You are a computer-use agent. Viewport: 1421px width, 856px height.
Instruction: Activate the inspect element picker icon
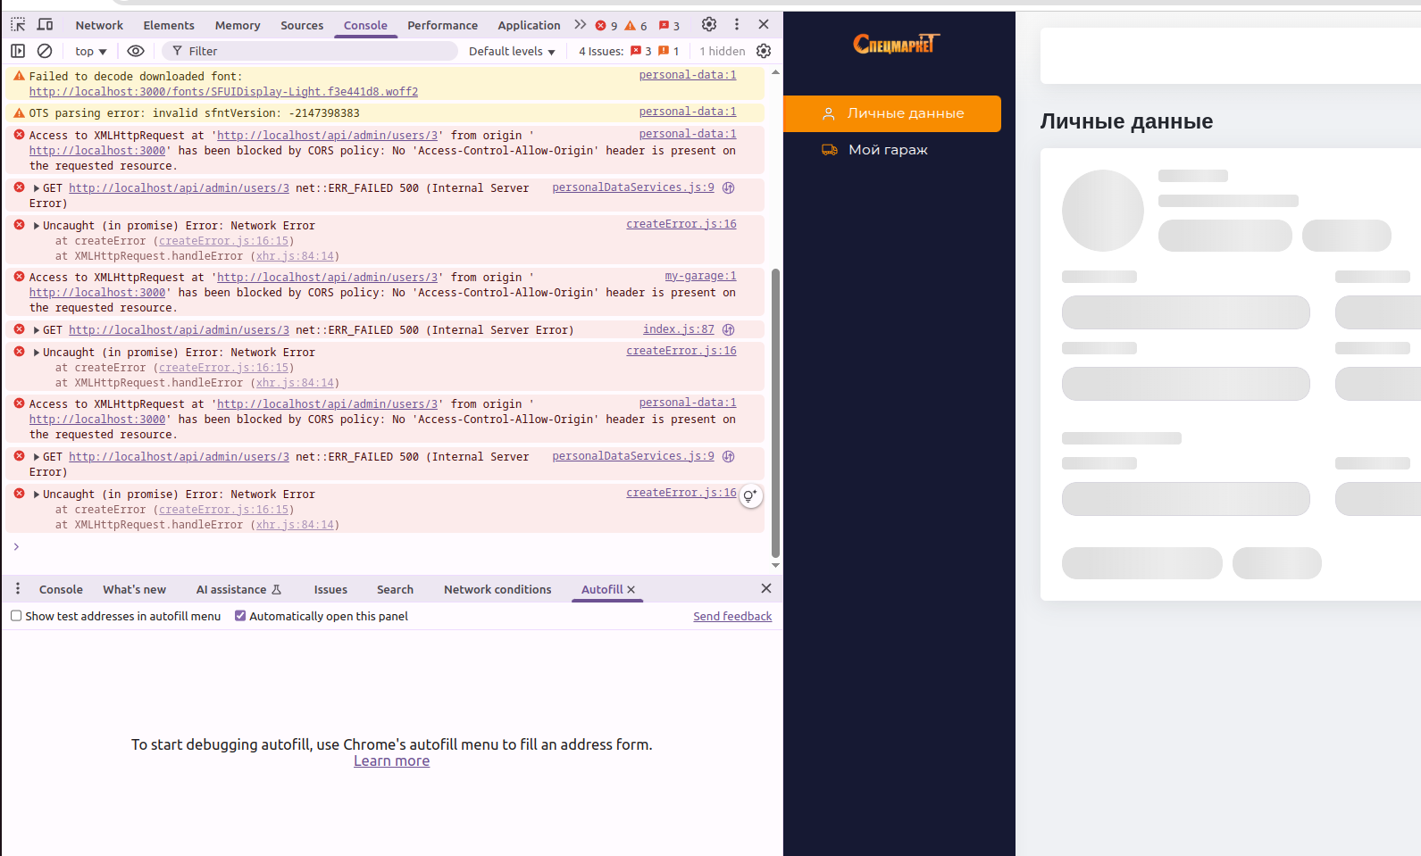[x=18, y=25]
